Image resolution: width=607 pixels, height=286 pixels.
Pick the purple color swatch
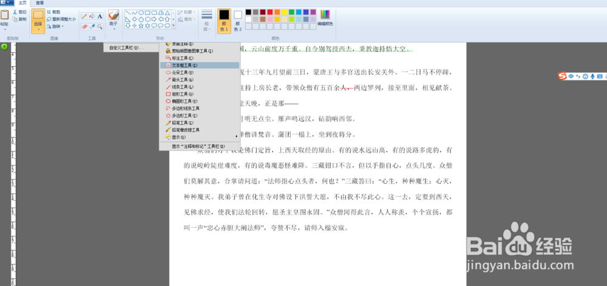tap(313, 12)
